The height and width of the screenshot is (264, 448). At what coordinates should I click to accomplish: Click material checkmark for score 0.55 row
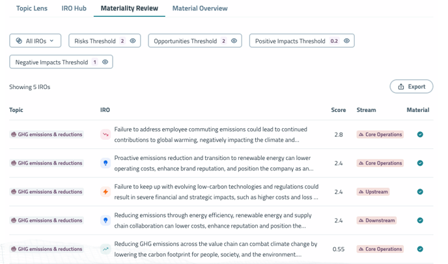(420, 249)
